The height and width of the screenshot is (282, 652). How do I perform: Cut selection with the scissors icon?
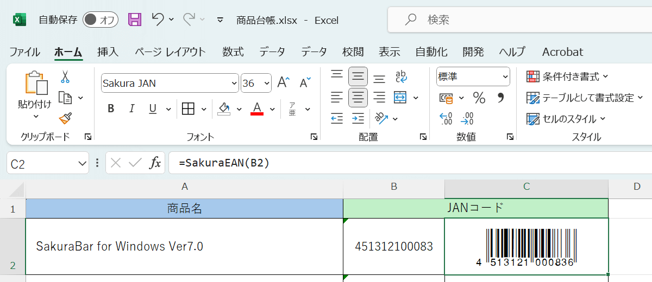65,78
